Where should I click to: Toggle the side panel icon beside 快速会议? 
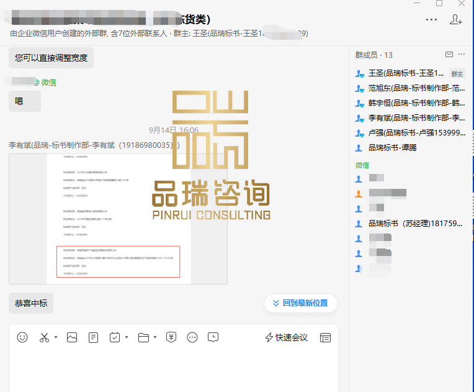325,337
